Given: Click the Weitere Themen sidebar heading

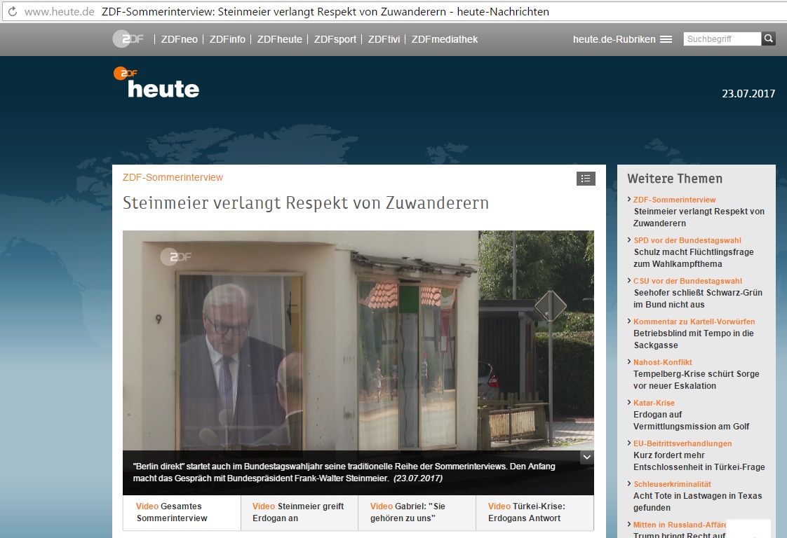Looking at the screenshot, I should click(x=675, y=179).
